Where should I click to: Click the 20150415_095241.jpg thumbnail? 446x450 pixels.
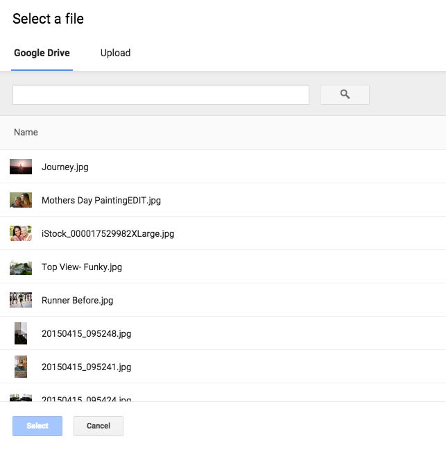click(21, 367)
